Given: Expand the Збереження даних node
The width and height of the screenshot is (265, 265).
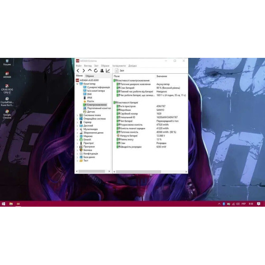Looking at the screenshot, I should pyautogui.click(x=77, y=132).
